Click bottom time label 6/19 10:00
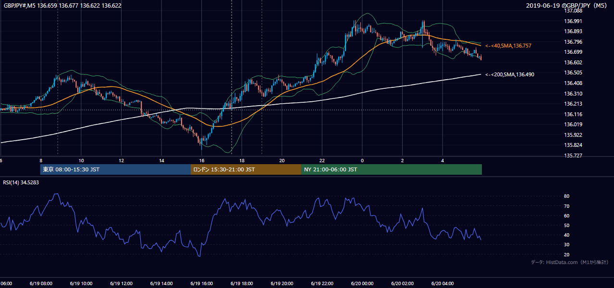The width and height of the screenshot is (614, 288). (81, 284)
